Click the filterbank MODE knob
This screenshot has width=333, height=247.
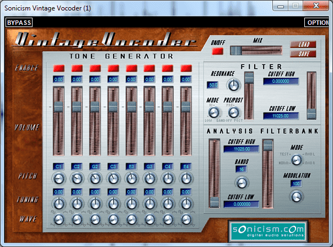(x=297, y=159)
